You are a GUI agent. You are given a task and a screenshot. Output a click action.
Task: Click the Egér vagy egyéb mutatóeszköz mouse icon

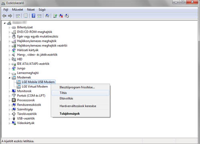[14, 36]
